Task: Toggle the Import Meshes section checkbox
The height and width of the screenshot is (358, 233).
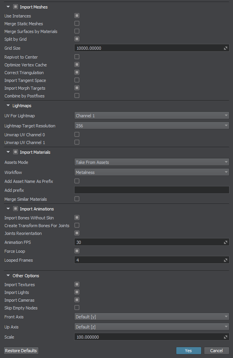Action: [16, 7]
